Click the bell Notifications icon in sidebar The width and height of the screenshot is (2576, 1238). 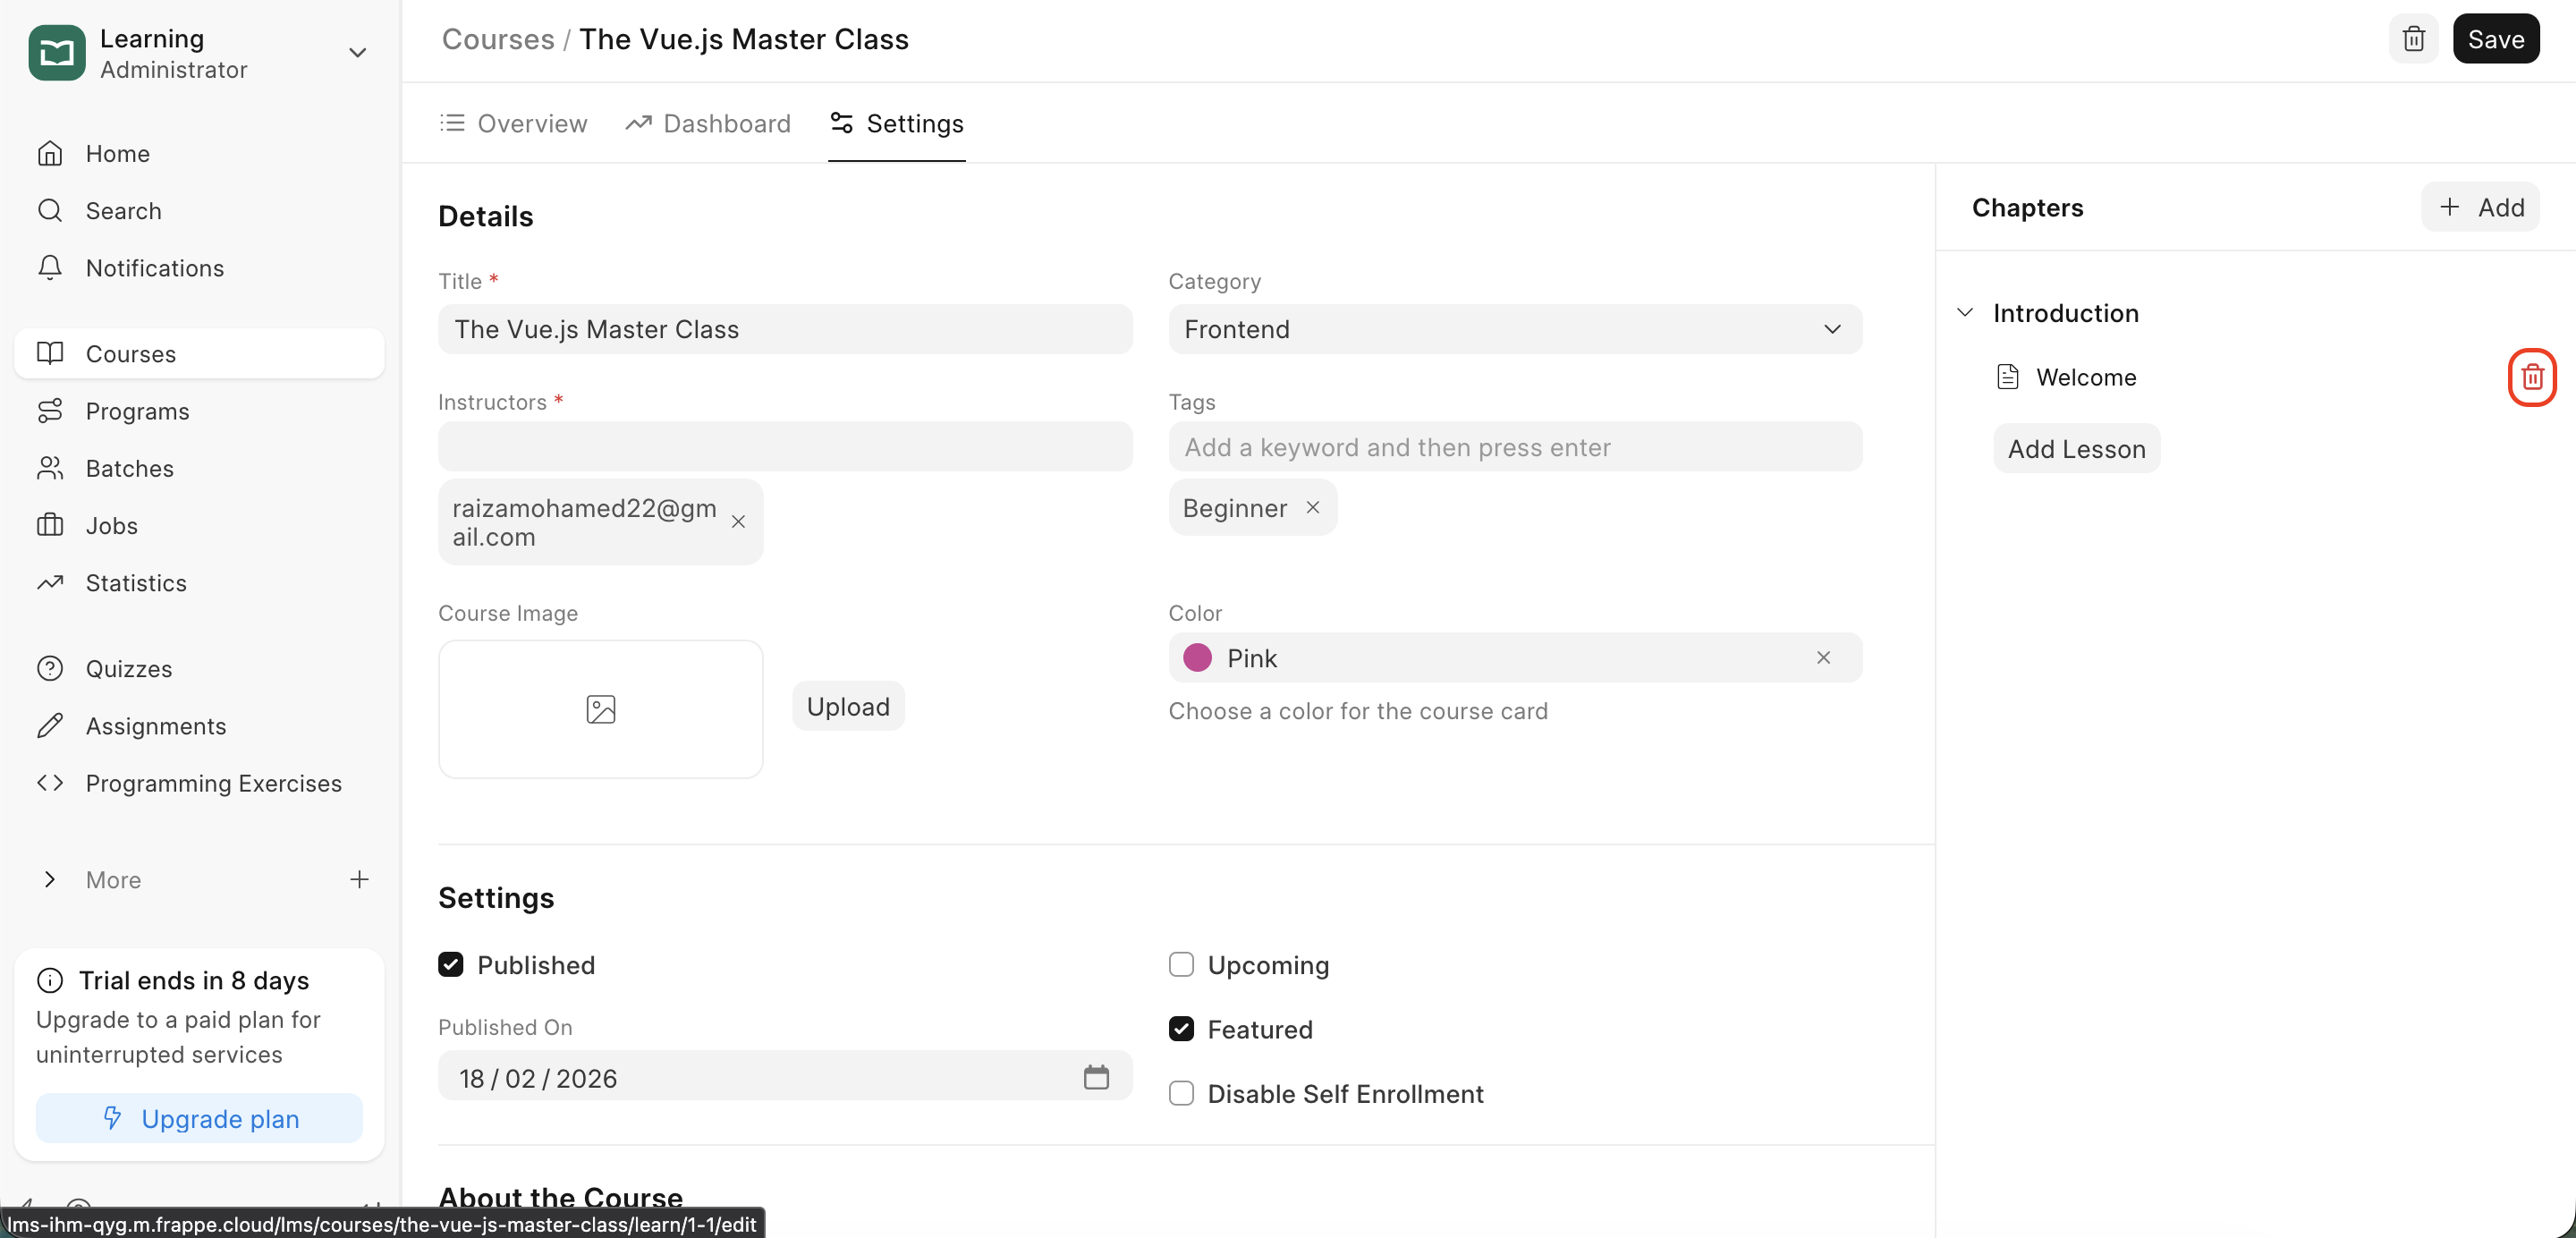pyautogui.click(x=50, y=268)
